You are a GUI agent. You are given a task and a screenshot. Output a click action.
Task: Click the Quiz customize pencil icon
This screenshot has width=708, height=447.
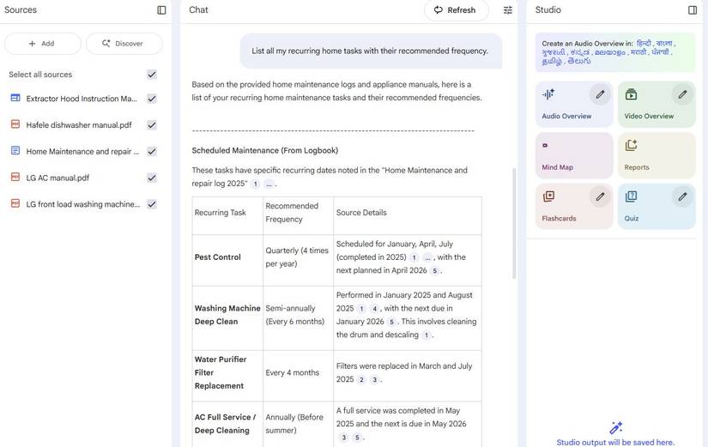[x=682, y=196]
